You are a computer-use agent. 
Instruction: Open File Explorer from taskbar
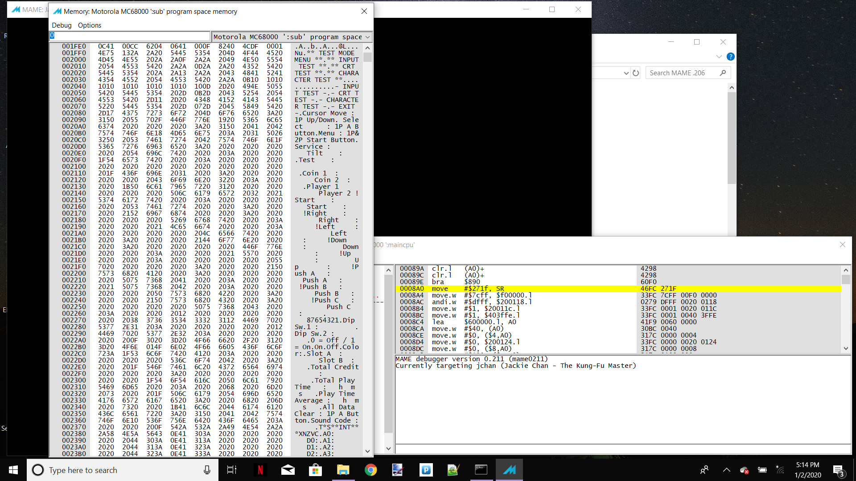(x=343, y=470)
